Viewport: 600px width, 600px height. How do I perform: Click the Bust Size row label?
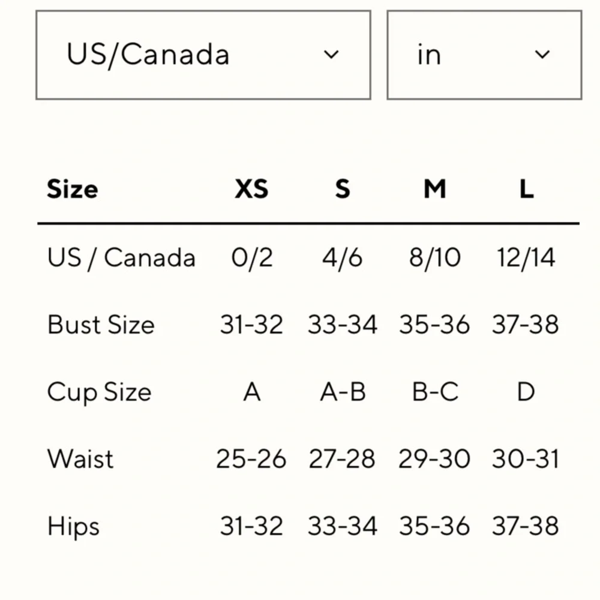point(101,325)
